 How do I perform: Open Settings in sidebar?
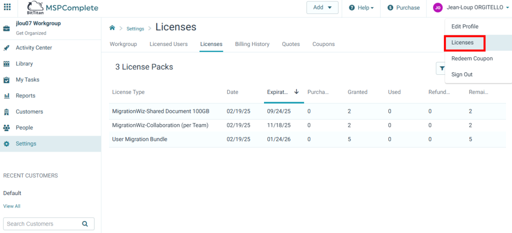tap(50, 144)
